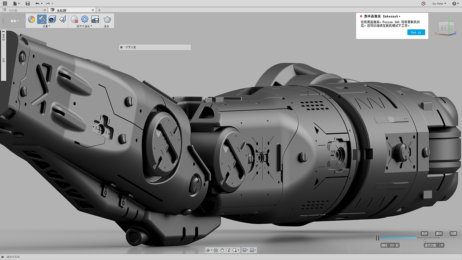This screenshot has height=260, width=462.
Task: Open the Grid and Snaps menu
Action: pos(253,250)
